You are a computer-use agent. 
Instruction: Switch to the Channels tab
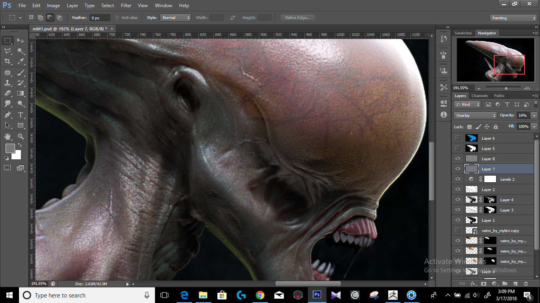(x=480, y=96)
